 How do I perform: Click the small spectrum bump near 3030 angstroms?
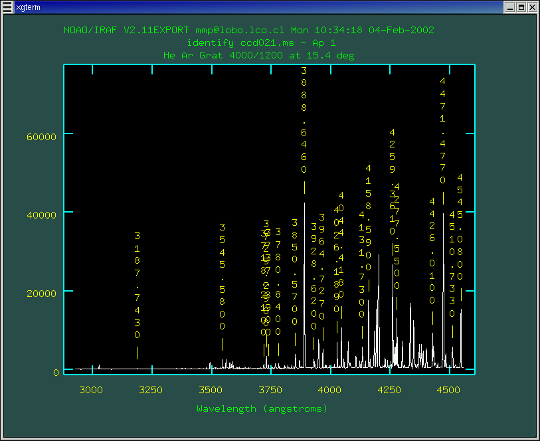point(99,367)
